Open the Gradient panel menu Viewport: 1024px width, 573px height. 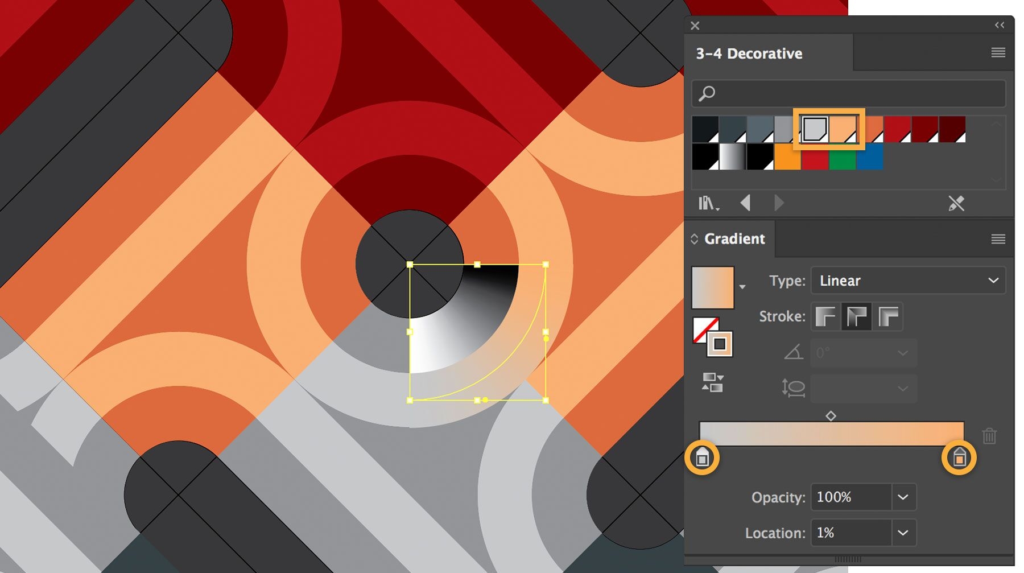tap(997, 239)
